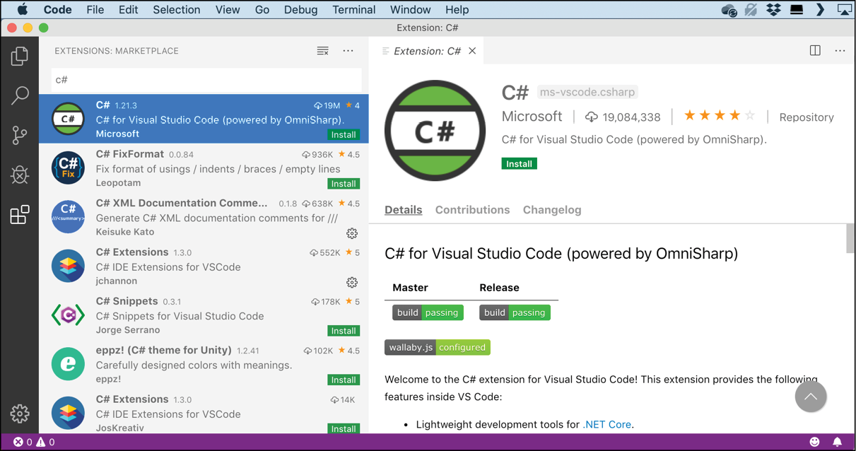Open the Microsoft publisher link
Image resolution: width=856 pixels, height=451 pixels.
click(532, 117)
